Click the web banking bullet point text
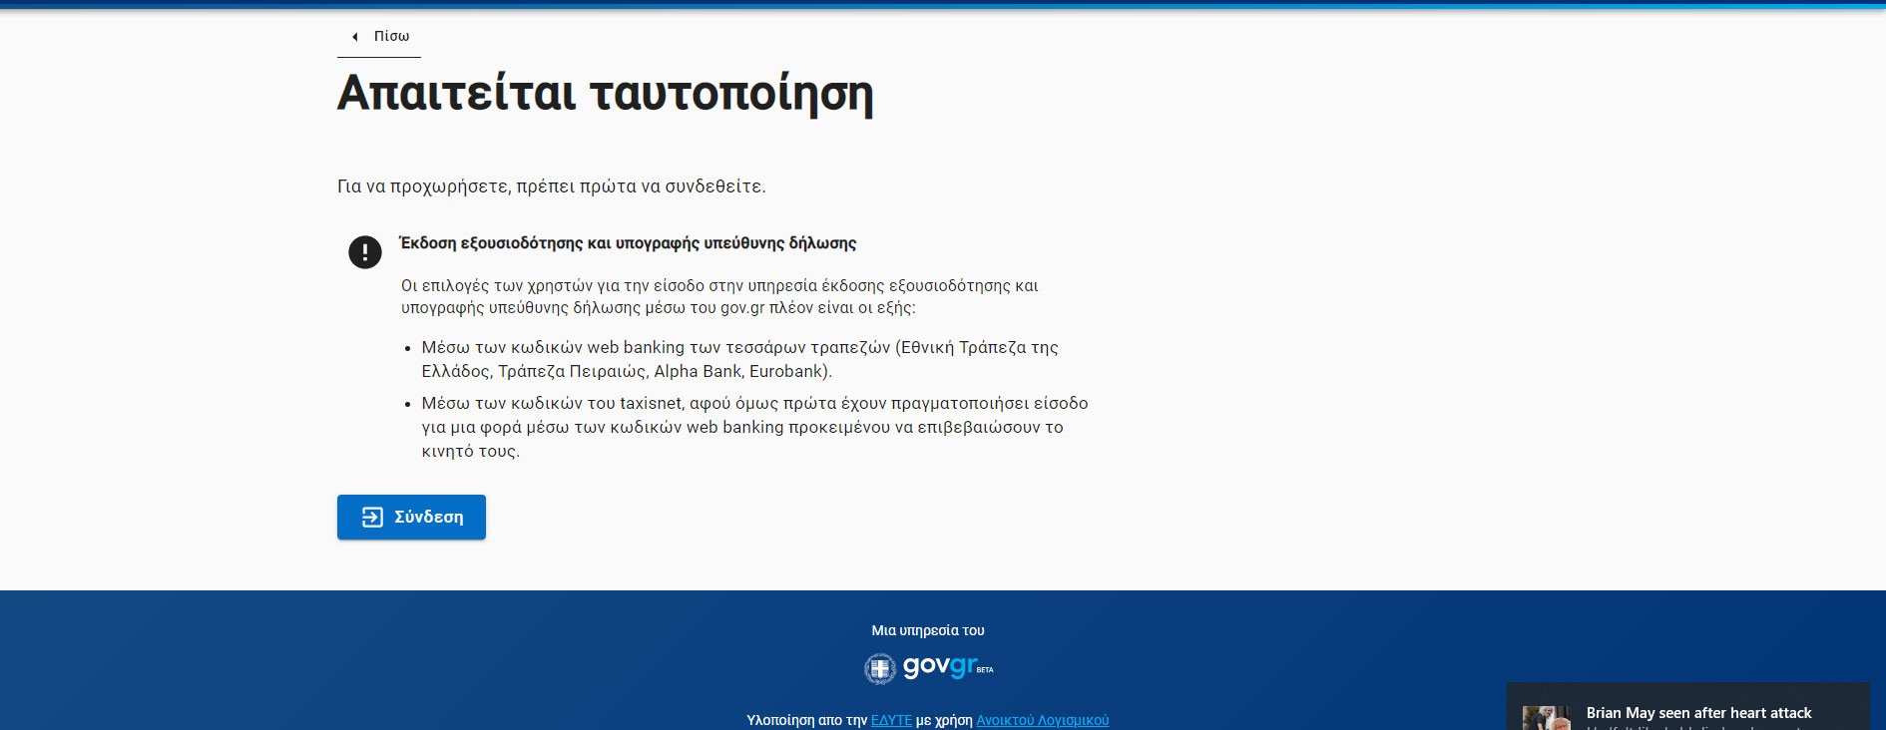The height and width of the screenshot is (730, 1886). (738, 359)
